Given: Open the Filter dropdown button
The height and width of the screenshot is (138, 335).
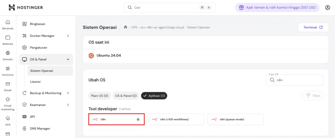Looking at the screenshot, I should [x=312, y=96].
